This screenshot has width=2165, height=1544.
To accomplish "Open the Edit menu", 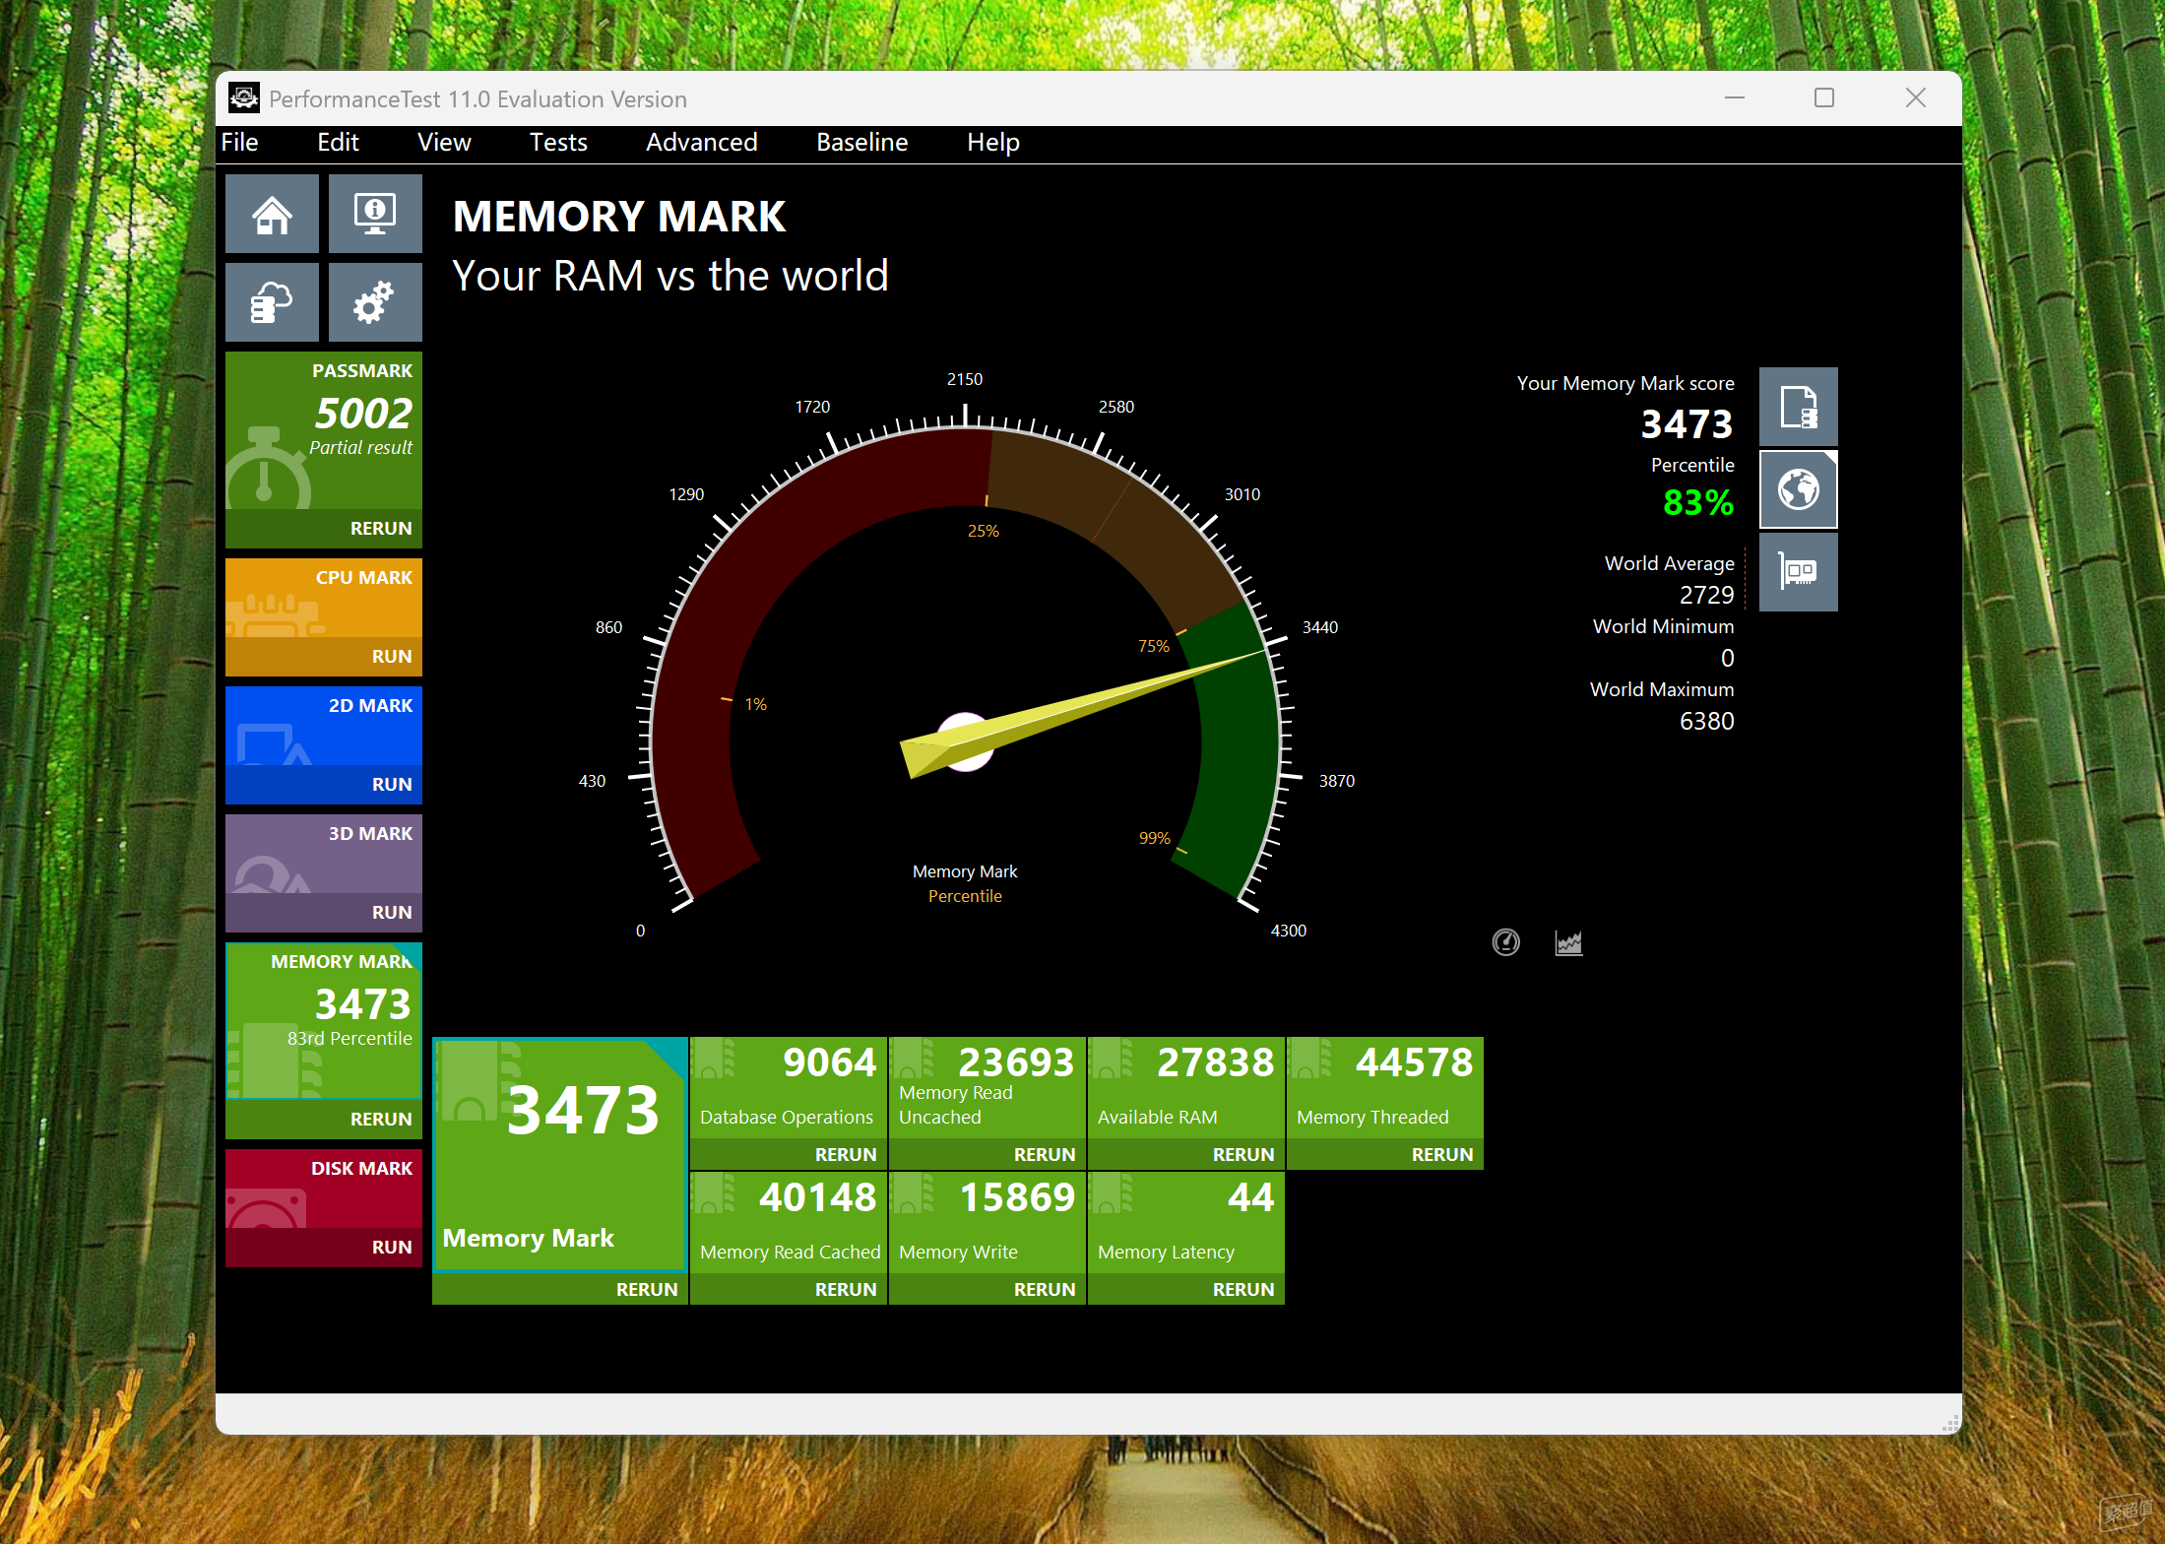I will 338,143.
